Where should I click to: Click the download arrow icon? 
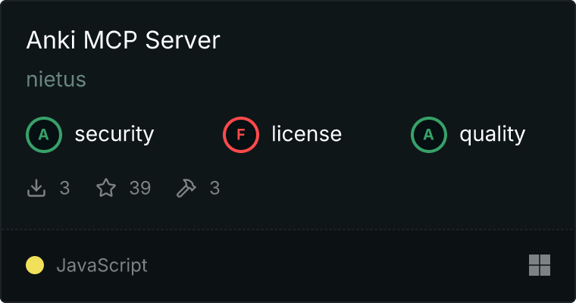(36, 188)
